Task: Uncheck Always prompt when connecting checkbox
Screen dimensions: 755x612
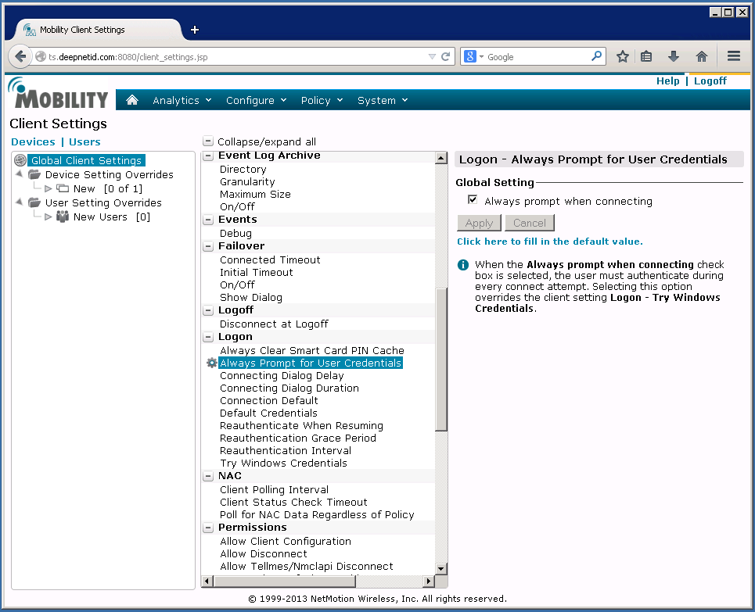Action: (473, 200)
